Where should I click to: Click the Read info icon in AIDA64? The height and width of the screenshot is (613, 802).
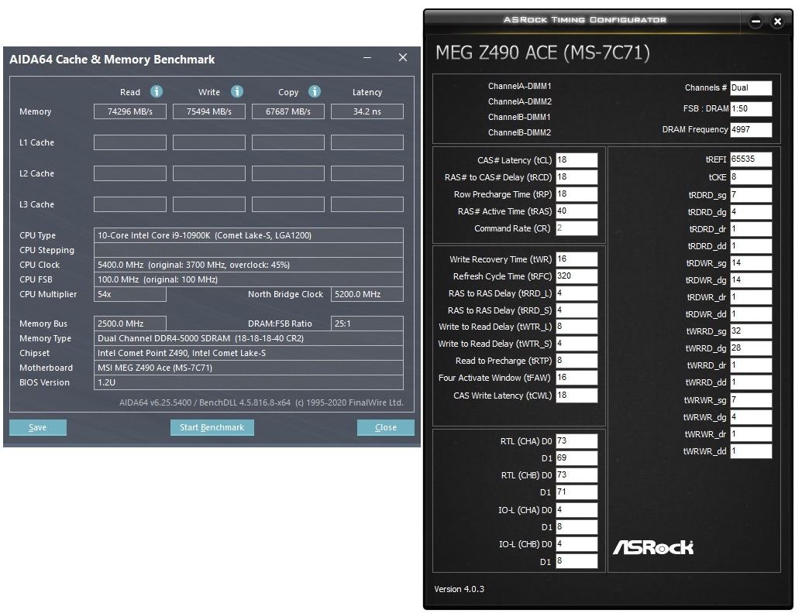pyautogui.click(x=157, y=91)
